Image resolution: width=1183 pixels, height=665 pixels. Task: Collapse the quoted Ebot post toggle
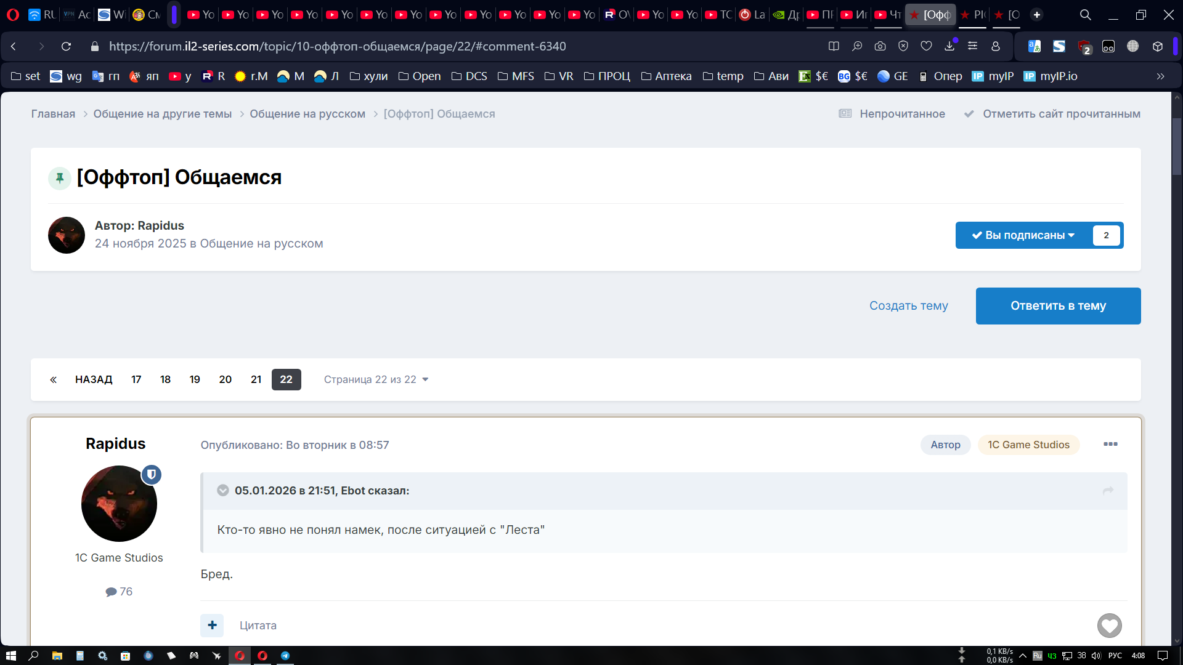coord(223,491)
